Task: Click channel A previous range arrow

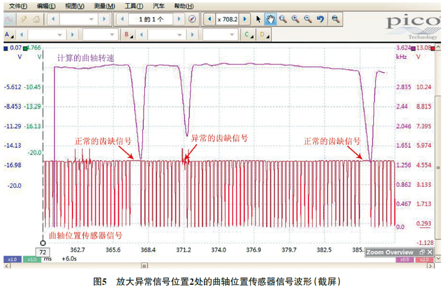Action: [21, 35]
